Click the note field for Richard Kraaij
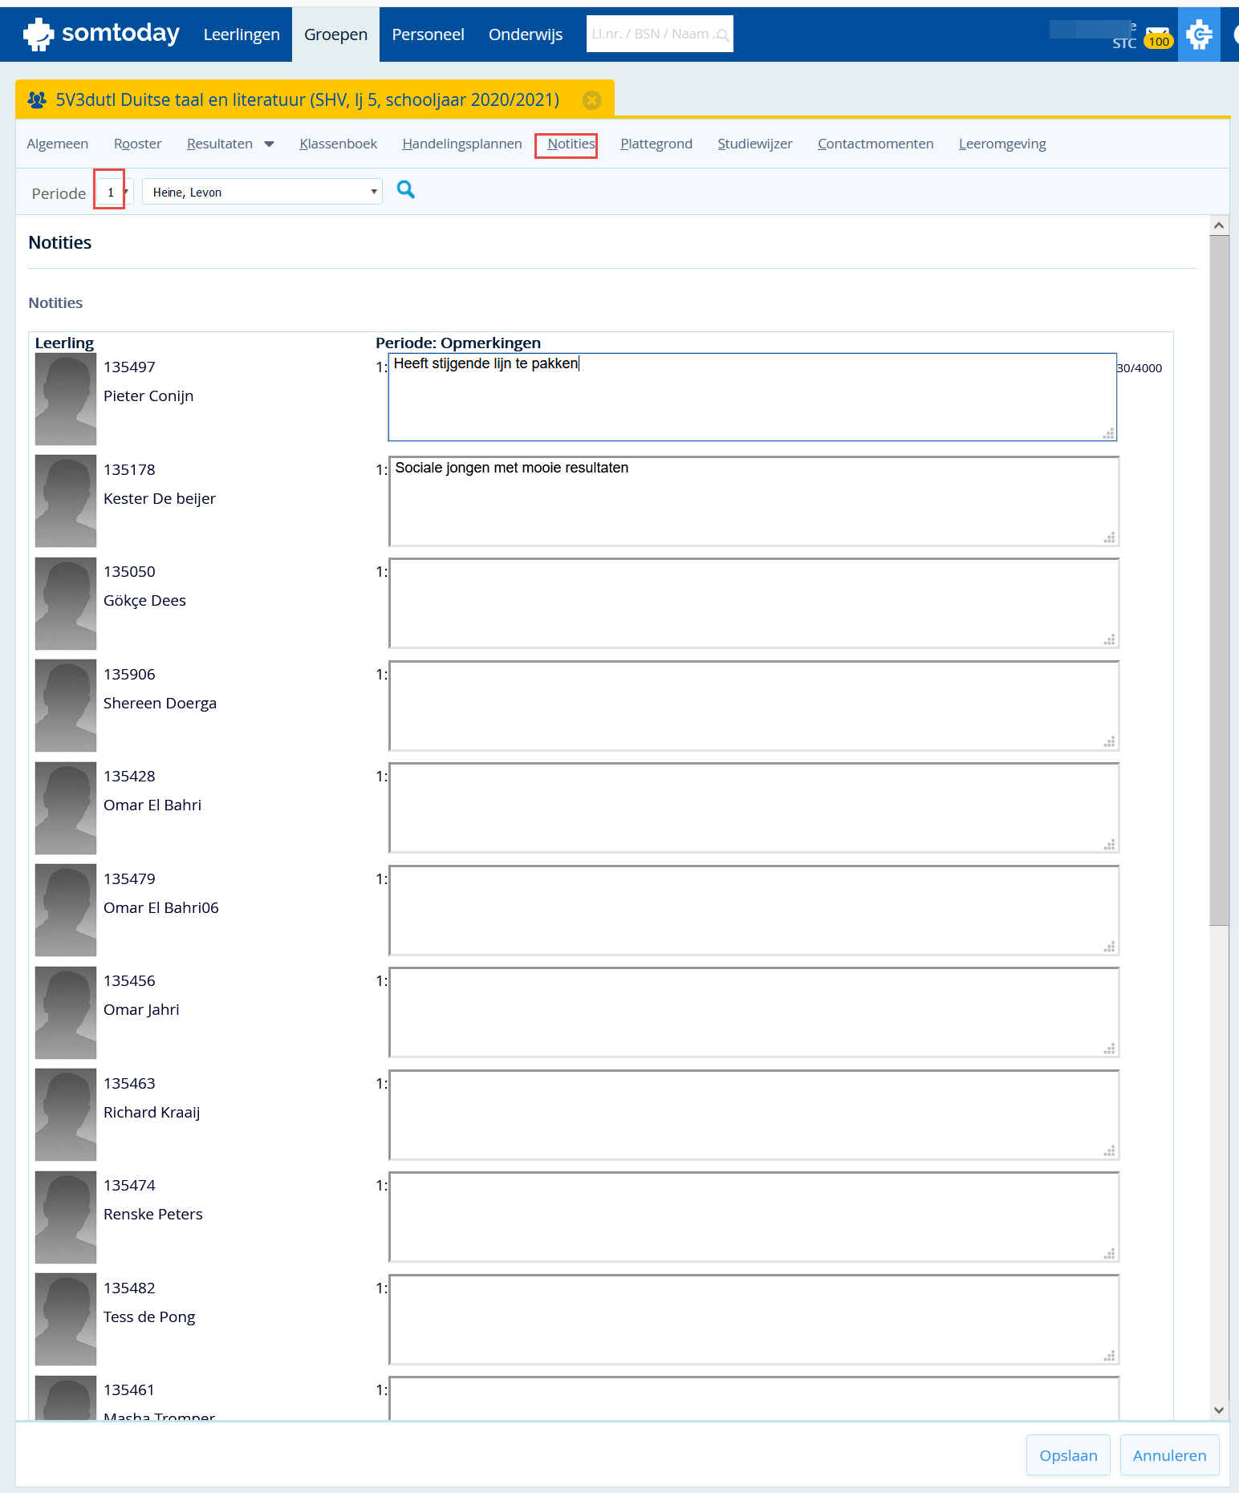Screen dimensions: 1239x1493 [x=754, y=1115]
